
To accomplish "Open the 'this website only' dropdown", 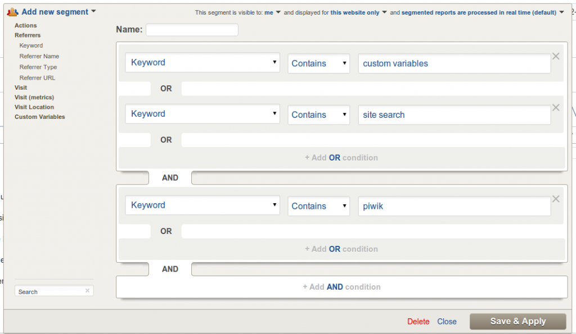I will tap(359, 12).
